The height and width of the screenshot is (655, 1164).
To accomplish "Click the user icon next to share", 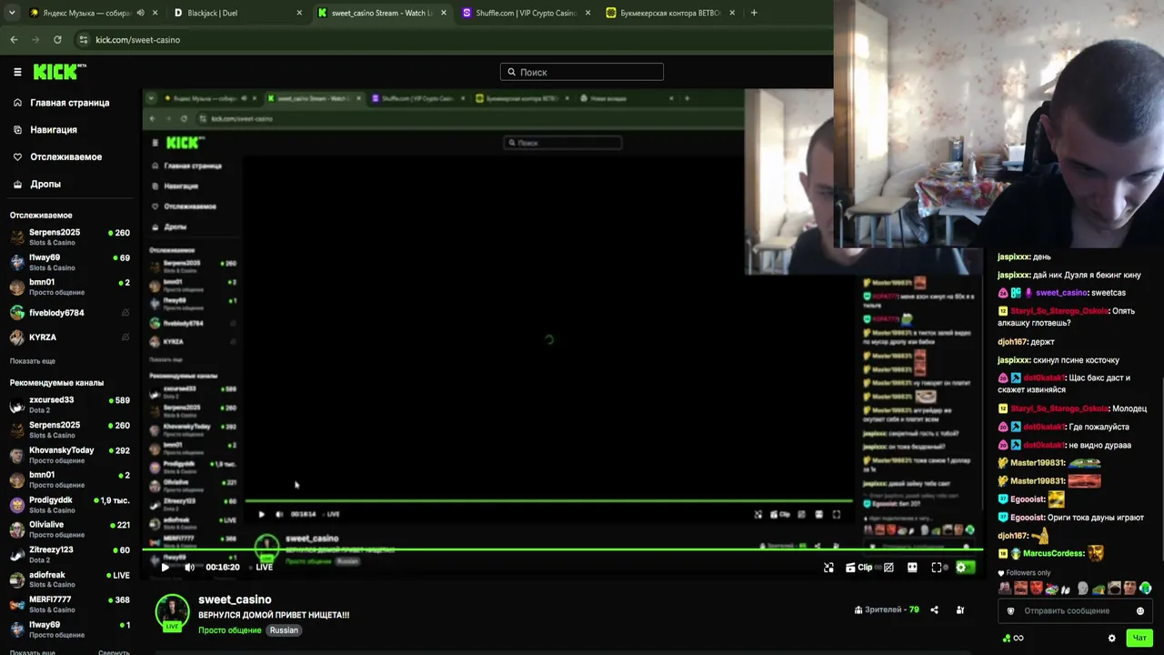I will coord(960,610).
